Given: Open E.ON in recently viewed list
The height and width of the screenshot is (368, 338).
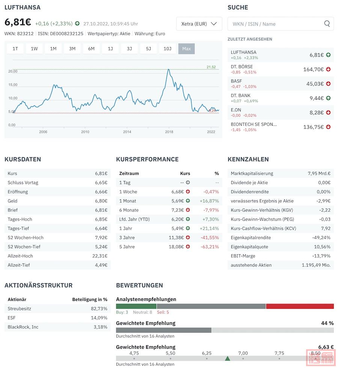Looking at the screenshot, I should (281, 112).
